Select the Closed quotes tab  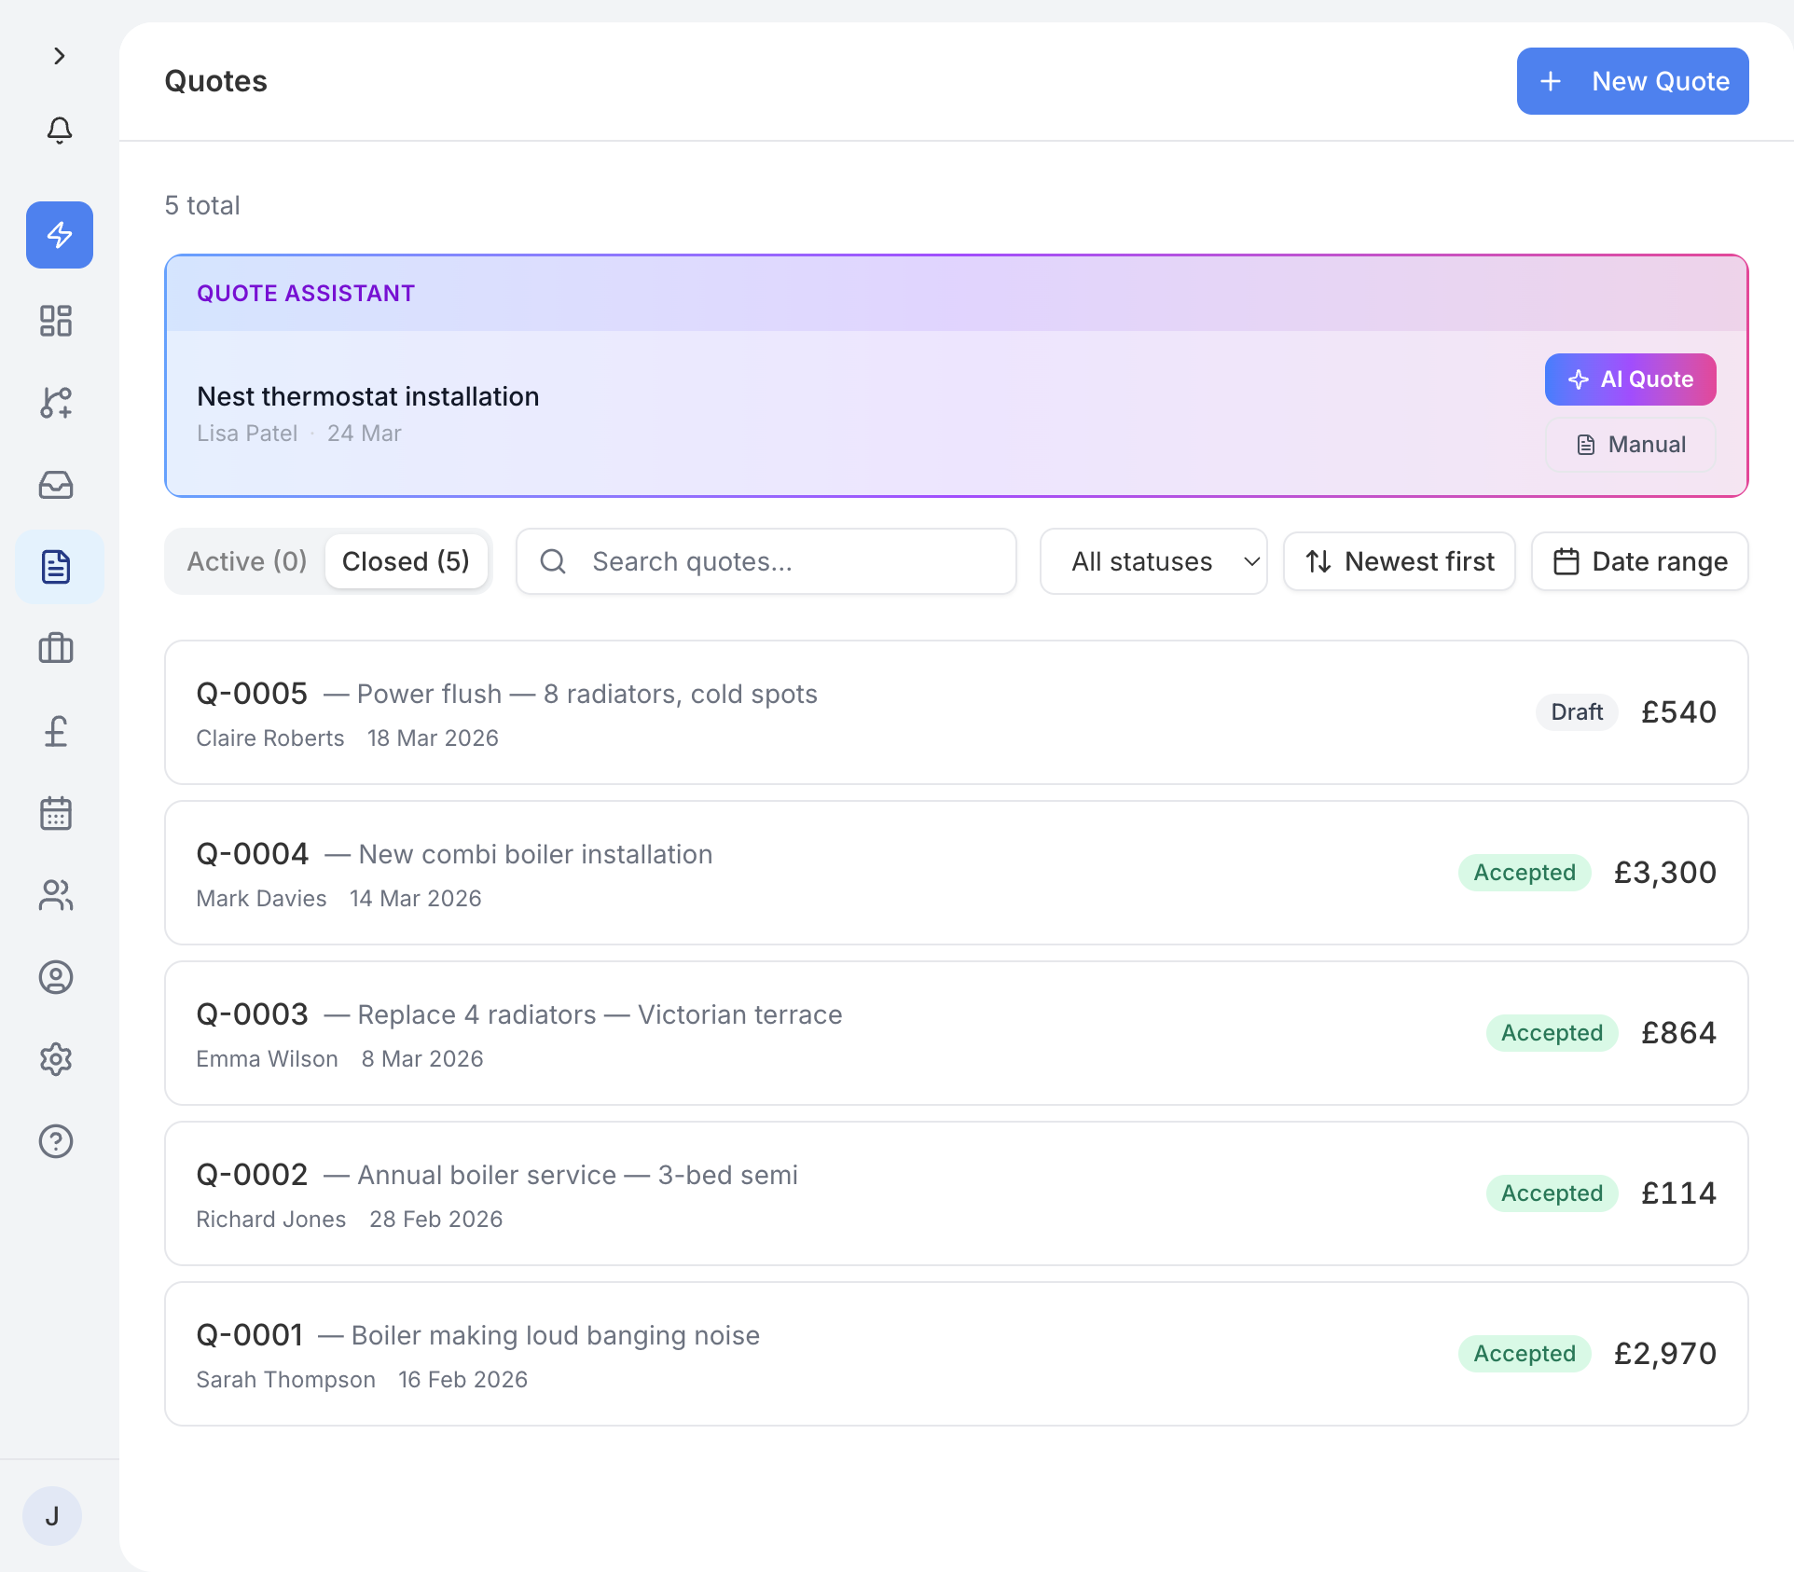point(407,560)
